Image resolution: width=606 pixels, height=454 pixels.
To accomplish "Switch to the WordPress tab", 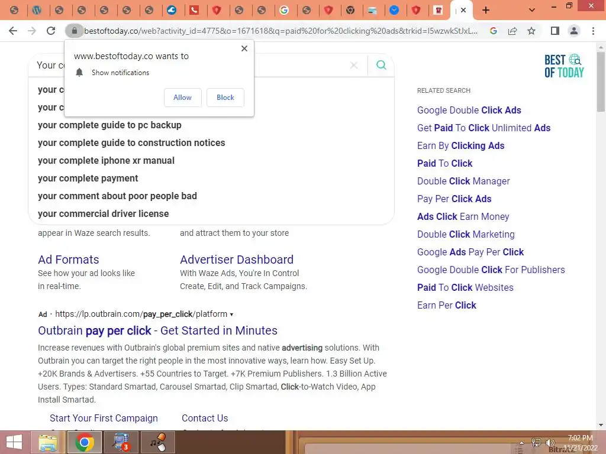I will pos(37,11).
